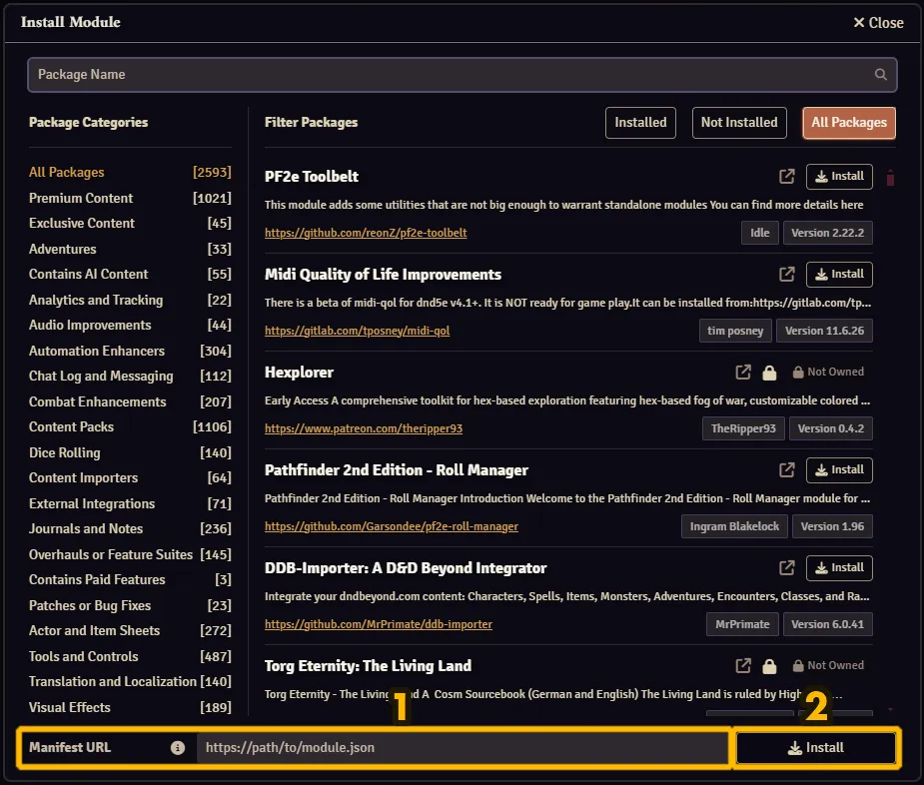Screen dimensions: 924x785
Task: Click the Hexplorer package title
Action: coord(299,373)
